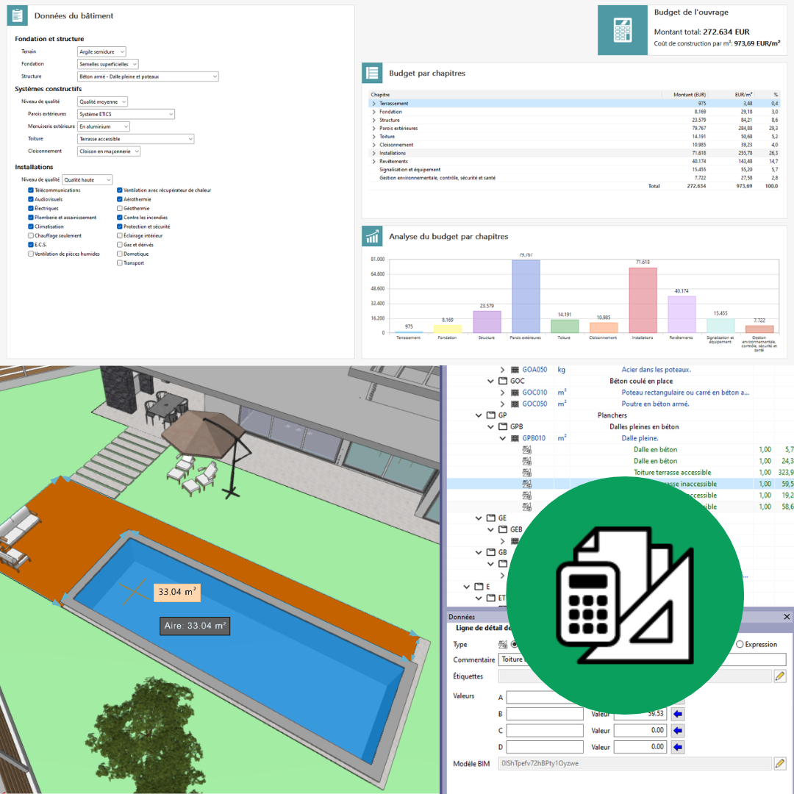
Task: Close the Données panel
Action: 787,617
